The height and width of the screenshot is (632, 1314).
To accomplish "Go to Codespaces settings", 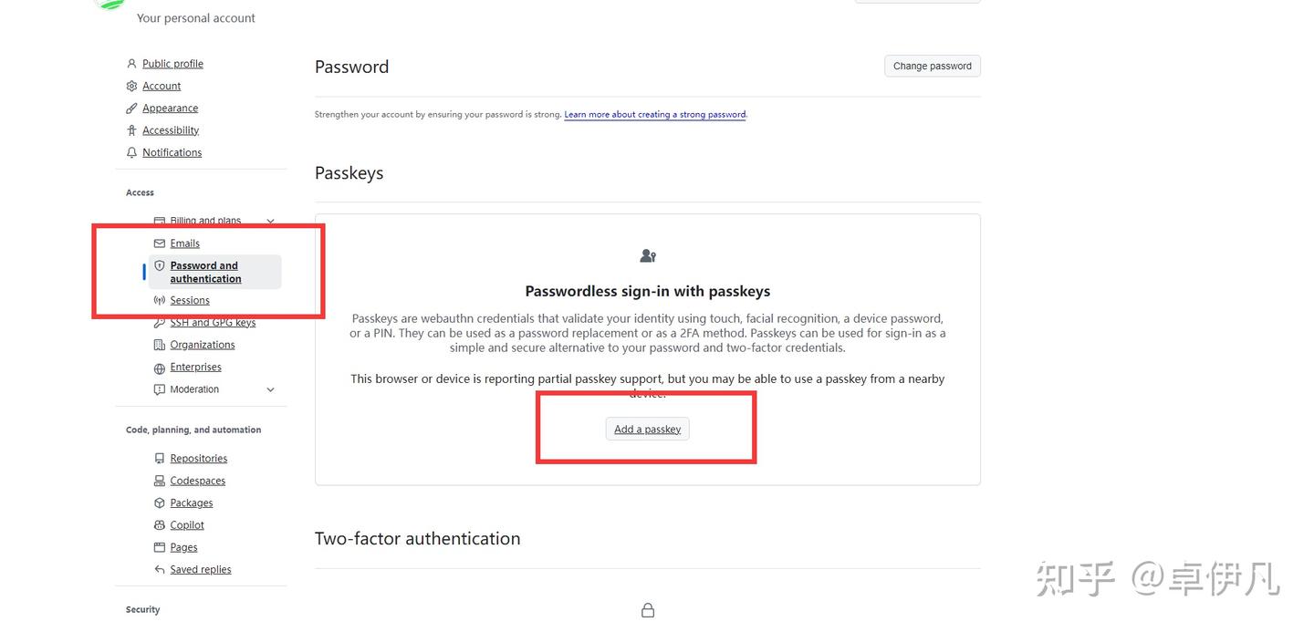I will [197, 481].
